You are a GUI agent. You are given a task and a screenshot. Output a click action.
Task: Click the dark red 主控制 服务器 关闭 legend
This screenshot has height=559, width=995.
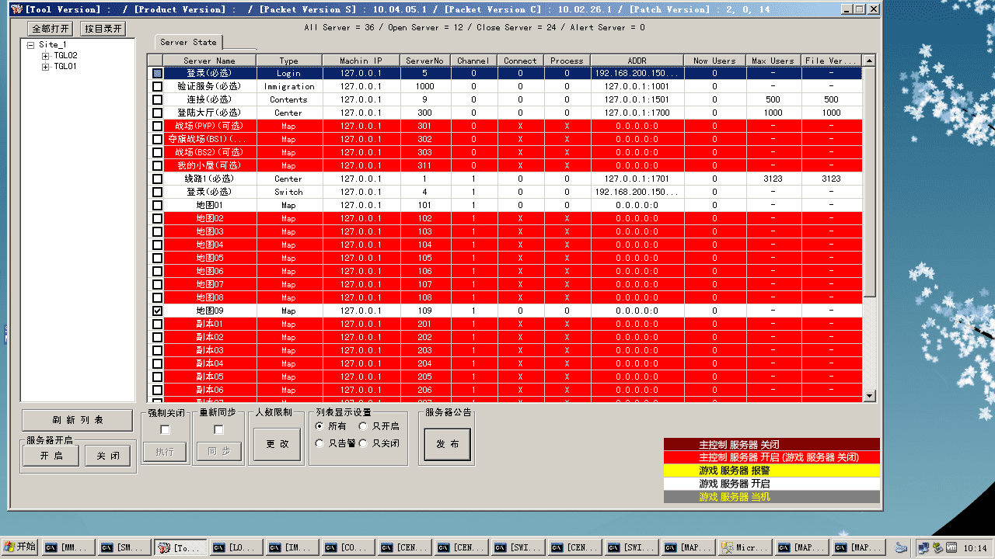pyautogui.click(x=771, y=445)
